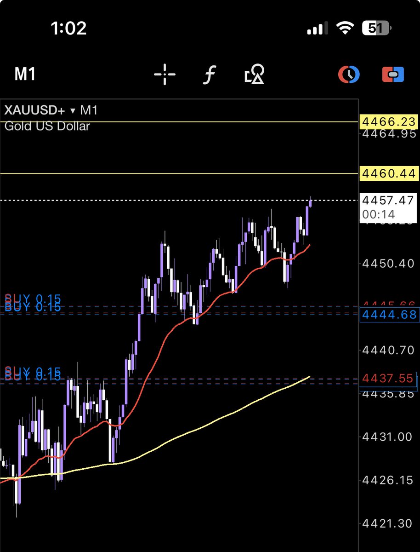Select the 4464.95 price scale value
420x552 pixels.
pyautogui.click(x=388, y=134)
